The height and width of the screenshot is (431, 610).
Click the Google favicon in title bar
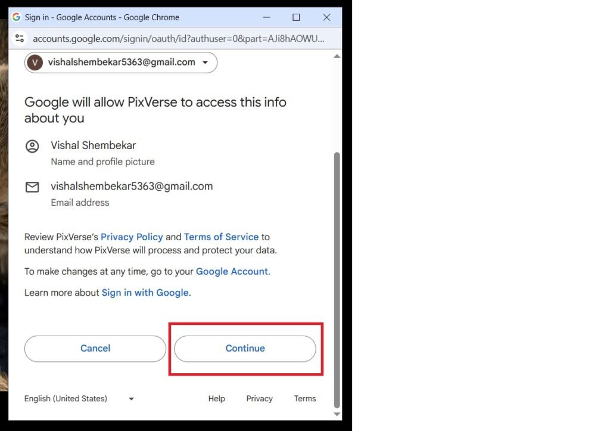pos(17,17)
